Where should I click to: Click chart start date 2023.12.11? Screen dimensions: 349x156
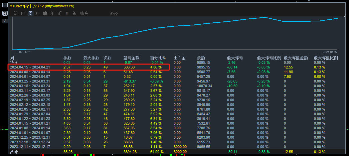[x=24, y=52]
